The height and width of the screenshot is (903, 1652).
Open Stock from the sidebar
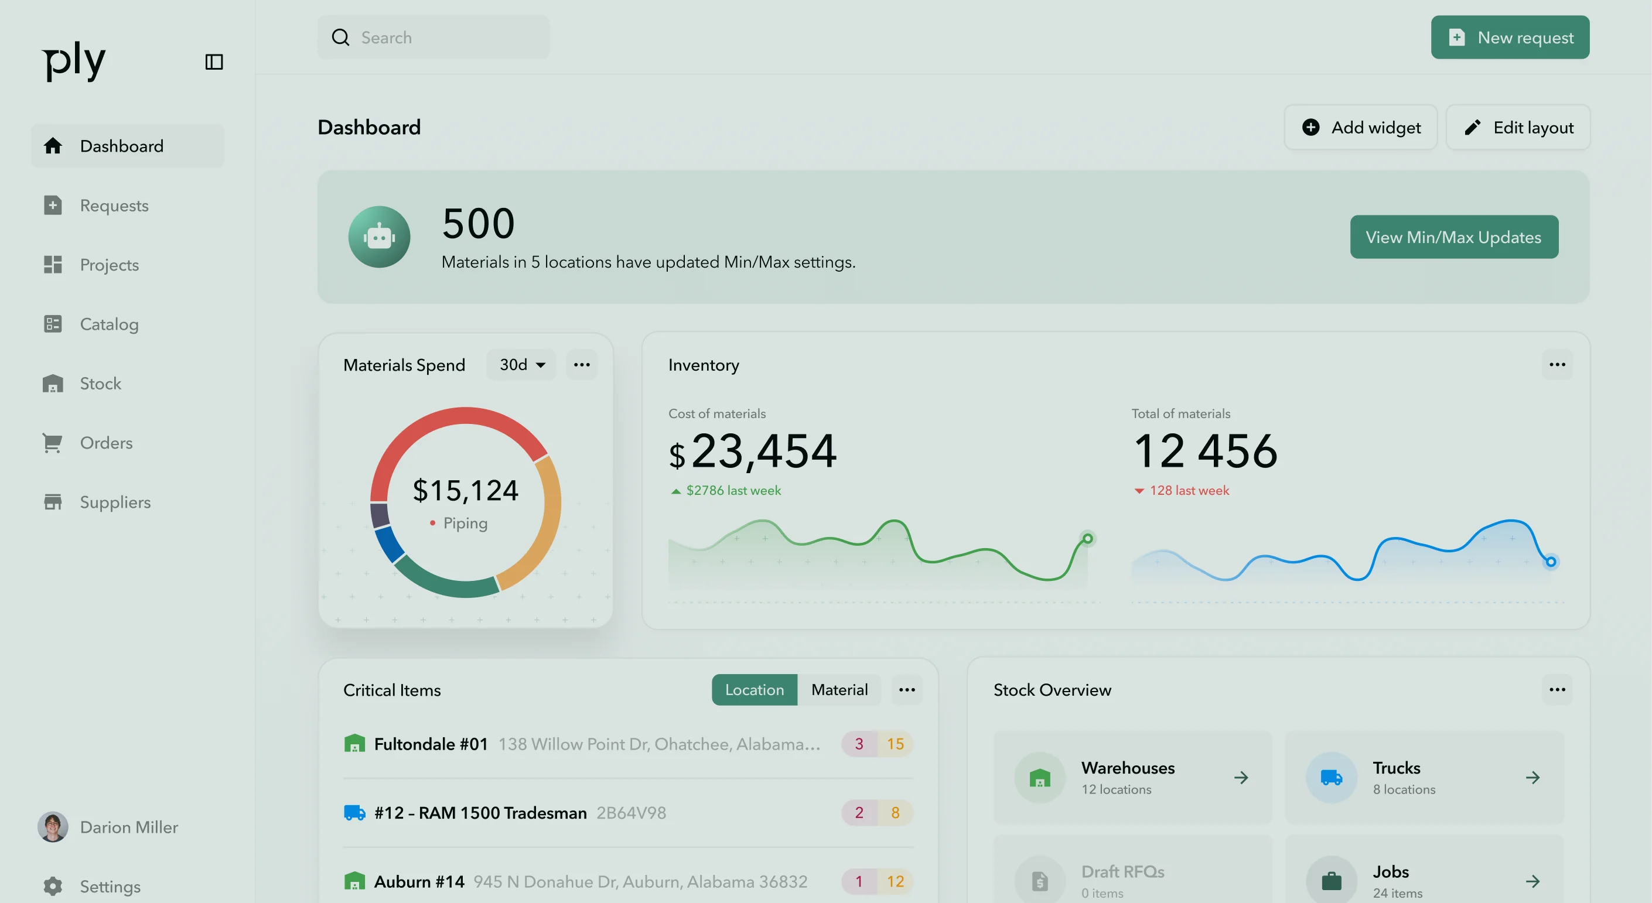click(100, 383)
